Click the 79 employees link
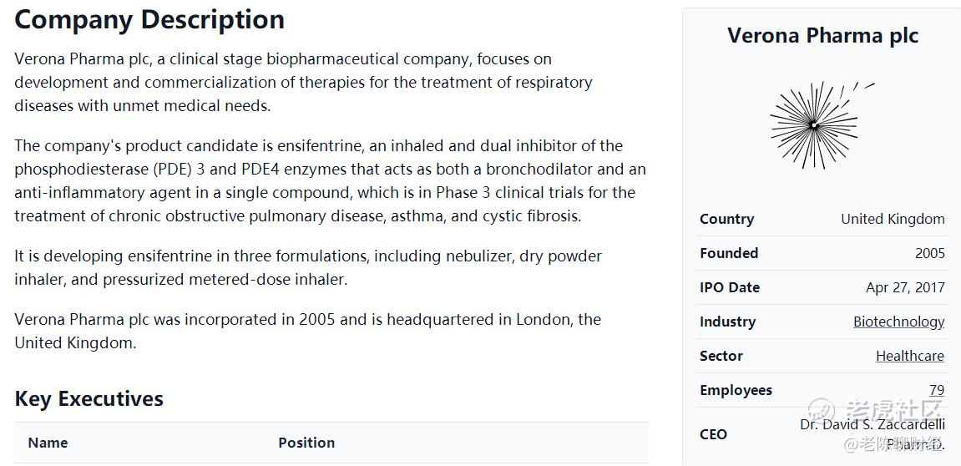This screenshot has width=961, height=466. point(936,390)
